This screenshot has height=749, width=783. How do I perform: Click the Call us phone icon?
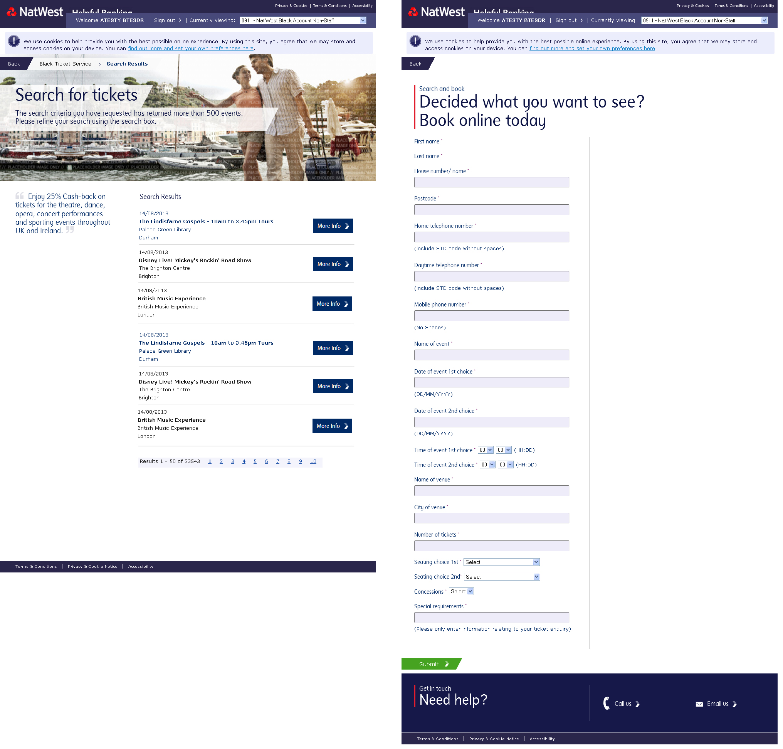606,704
